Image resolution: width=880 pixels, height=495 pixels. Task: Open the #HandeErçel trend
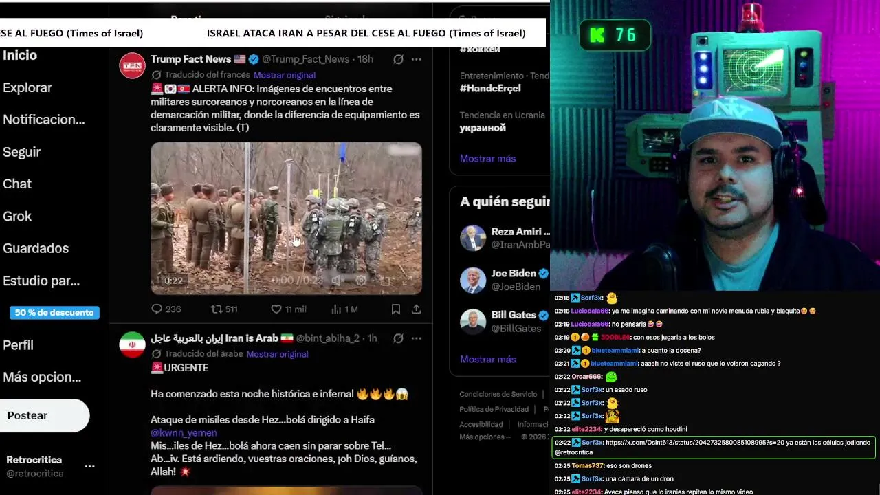click(x=490, y=88)
